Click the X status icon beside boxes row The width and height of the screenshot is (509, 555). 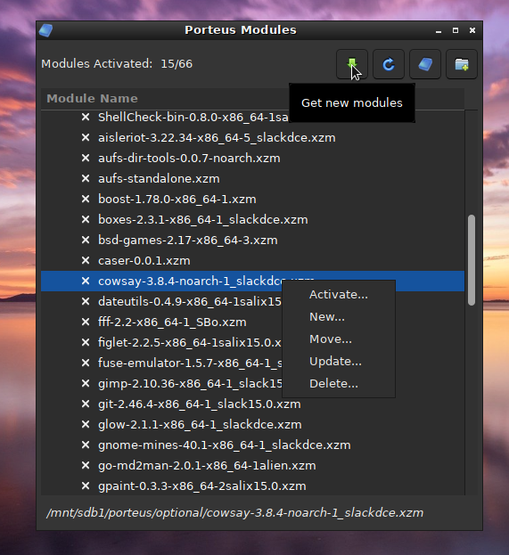click(x=86, y=219)
